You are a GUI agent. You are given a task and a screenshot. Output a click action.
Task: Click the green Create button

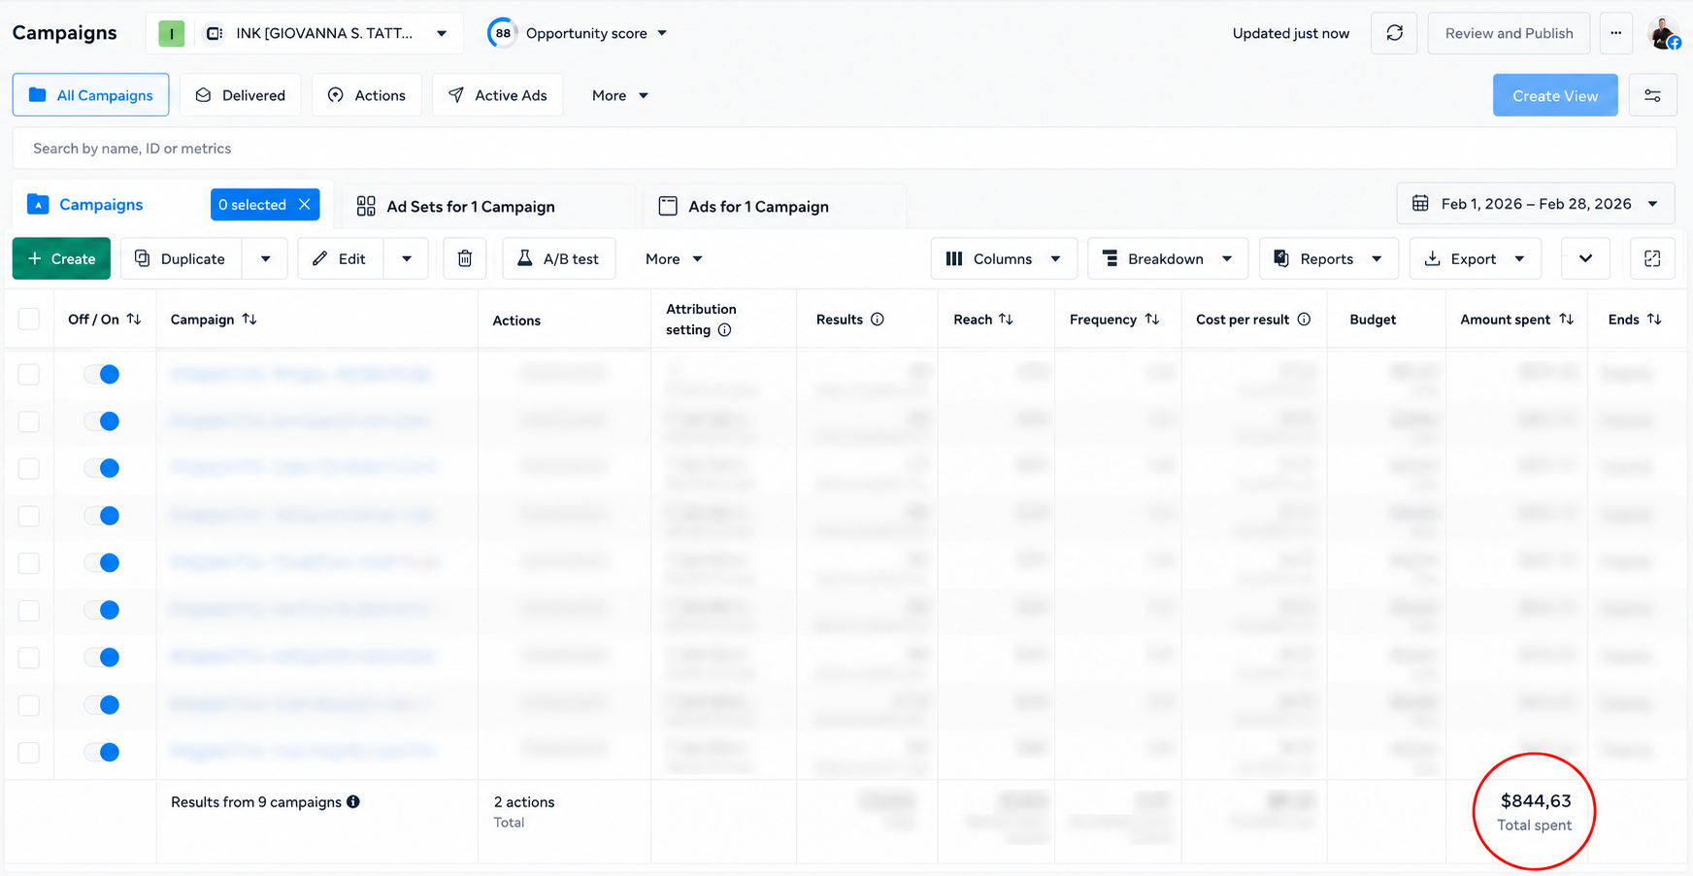pyautogui.click(x=61, y=258)
